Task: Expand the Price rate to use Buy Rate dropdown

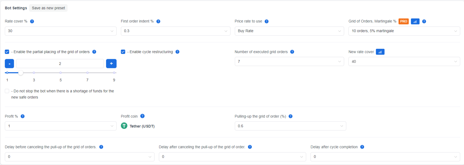Action: (x=289, y=31)
